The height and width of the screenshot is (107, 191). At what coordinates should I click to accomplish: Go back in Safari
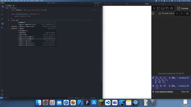(x=115, y=4)
